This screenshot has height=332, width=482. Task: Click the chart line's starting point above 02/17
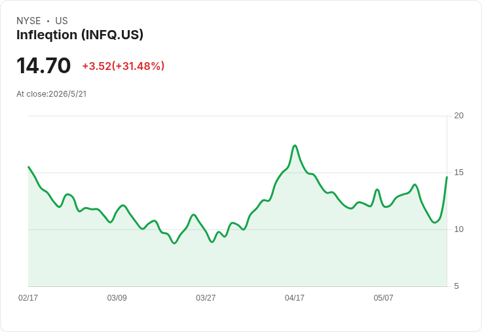29,167
